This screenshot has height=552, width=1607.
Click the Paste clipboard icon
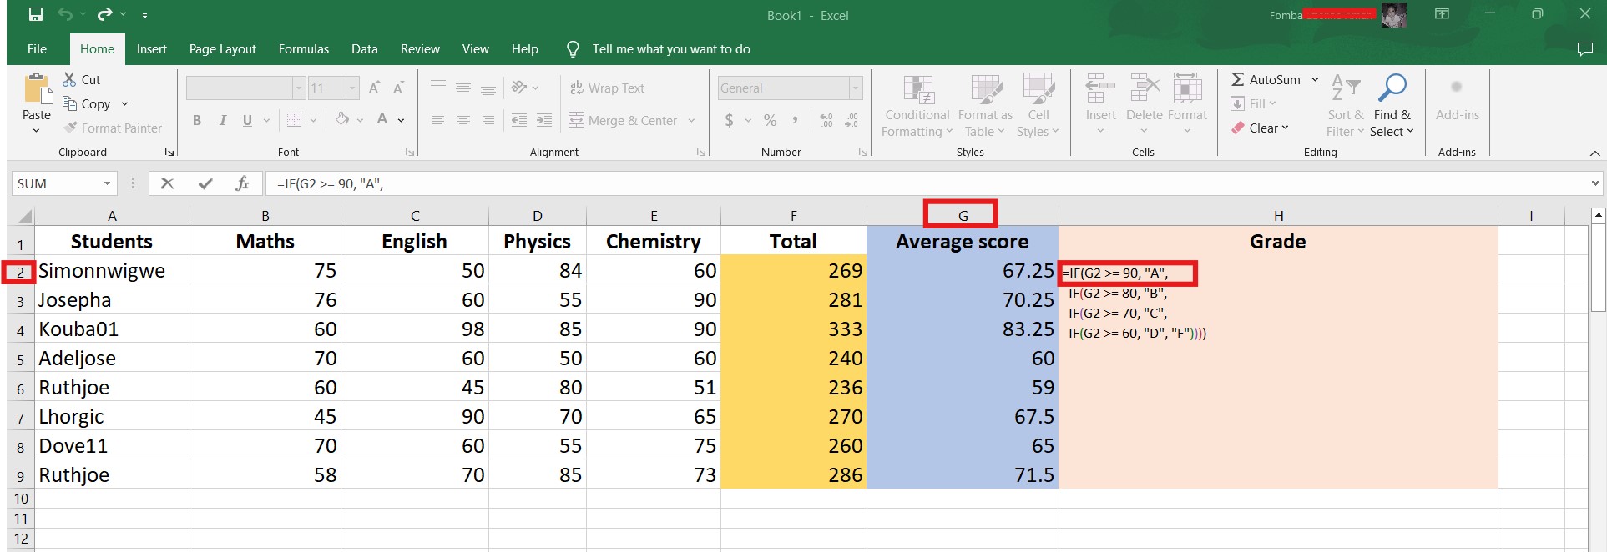pos(36,90)
